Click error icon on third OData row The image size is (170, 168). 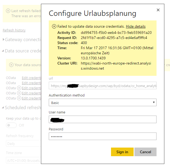tap(19, 88)
